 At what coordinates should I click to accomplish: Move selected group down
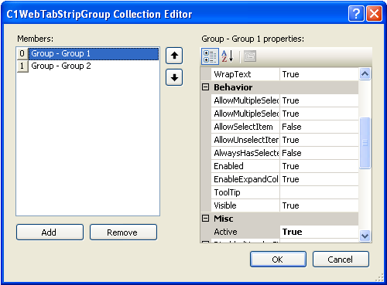174,77
